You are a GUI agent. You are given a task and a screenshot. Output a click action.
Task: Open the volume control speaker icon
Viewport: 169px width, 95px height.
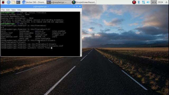pyautogui.click(x=148, y=2)
